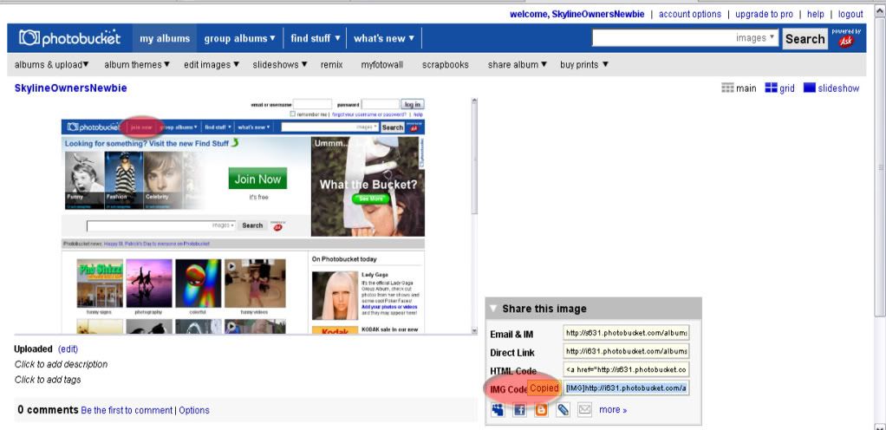Select the Email & IM link field
The height and width of the screenshot is (430, 886).
coord(626,332)
